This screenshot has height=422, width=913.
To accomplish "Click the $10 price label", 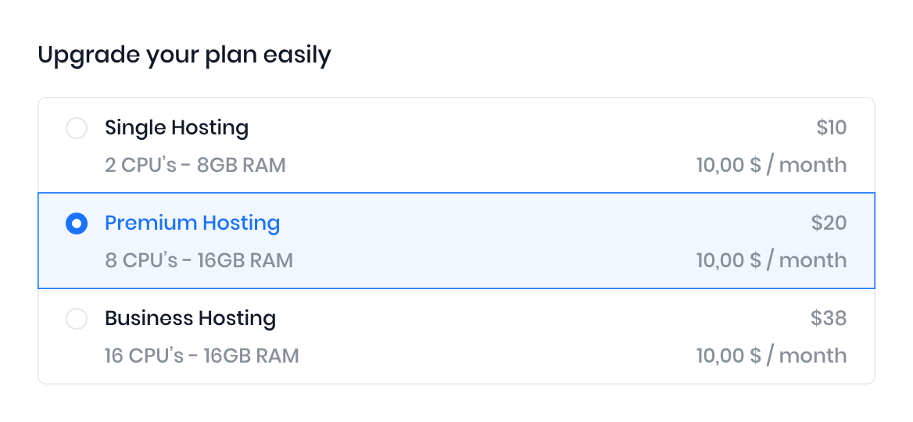I will [831, 127].
